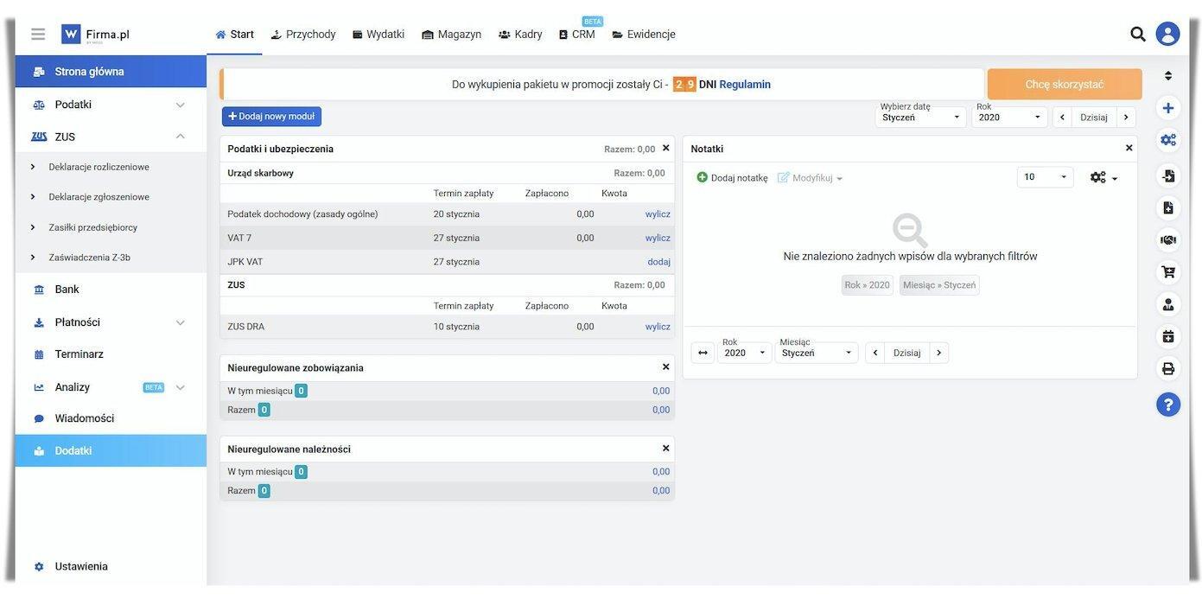Open notes gear settings dropdown
Image resolution: width=1202 pixels, height=599 pixels.
(1103, 177)
